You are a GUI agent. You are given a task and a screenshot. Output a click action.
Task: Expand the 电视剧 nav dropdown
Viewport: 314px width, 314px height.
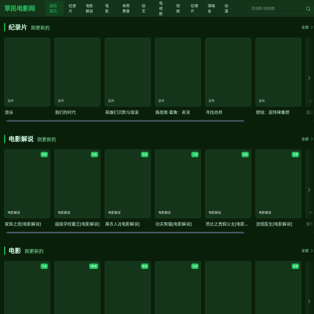click(x=163, y=8)
